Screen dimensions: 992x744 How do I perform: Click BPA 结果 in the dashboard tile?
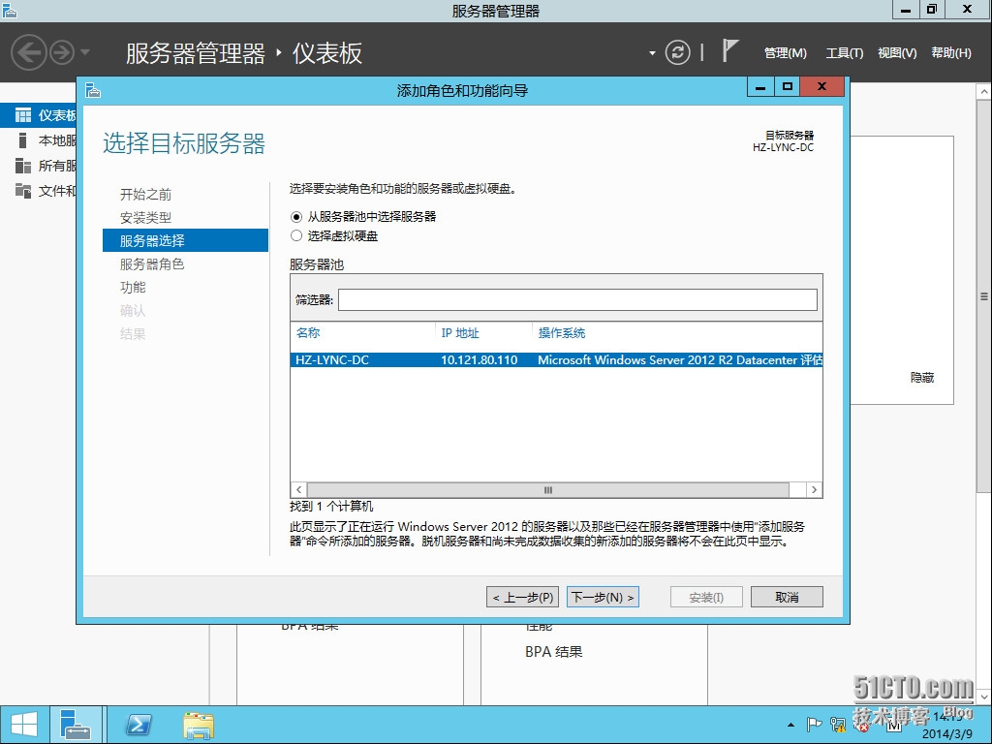[x=553, y=652]
